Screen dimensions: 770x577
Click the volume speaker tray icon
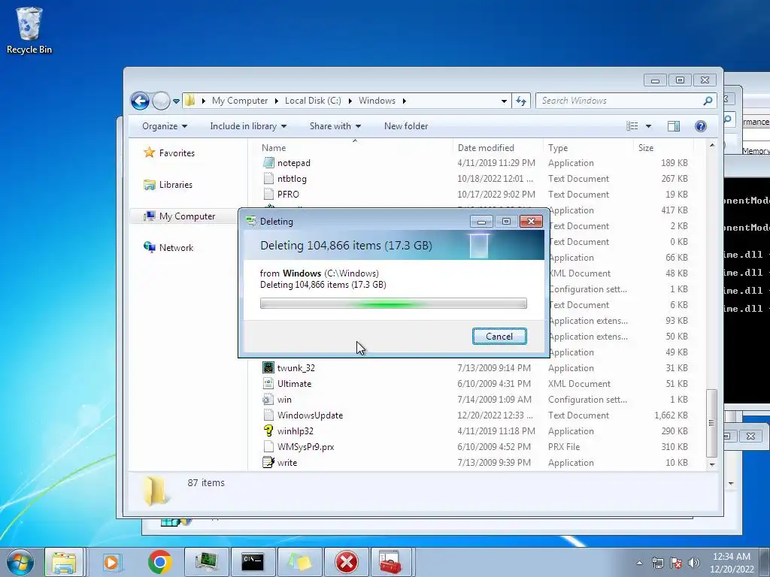pyautogui.click(x=694, y=563)
